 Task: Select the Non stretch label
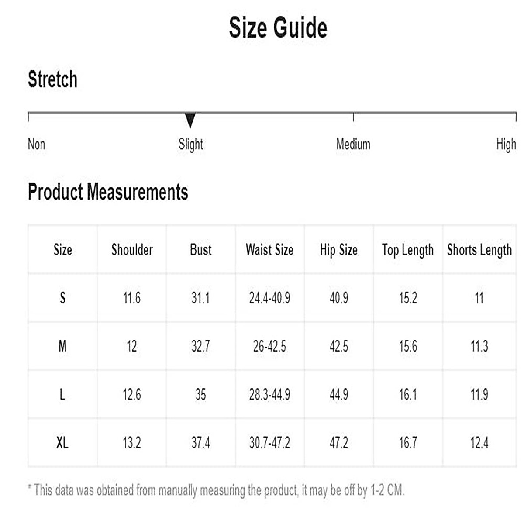36,144
